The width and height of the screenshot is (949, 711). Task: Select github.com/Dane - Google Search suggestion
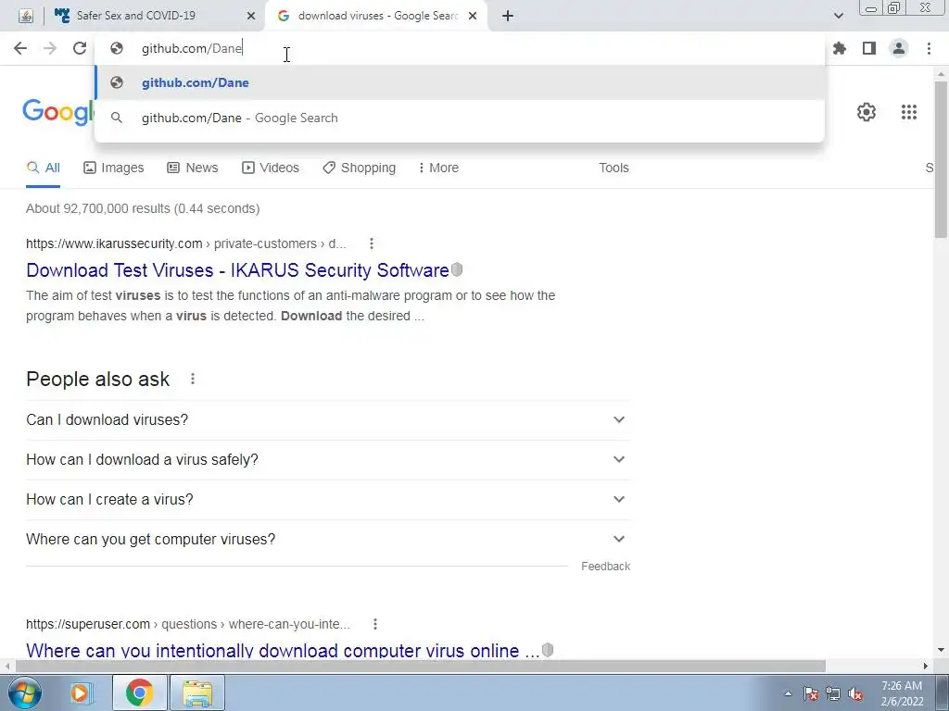tap(460, 118)
